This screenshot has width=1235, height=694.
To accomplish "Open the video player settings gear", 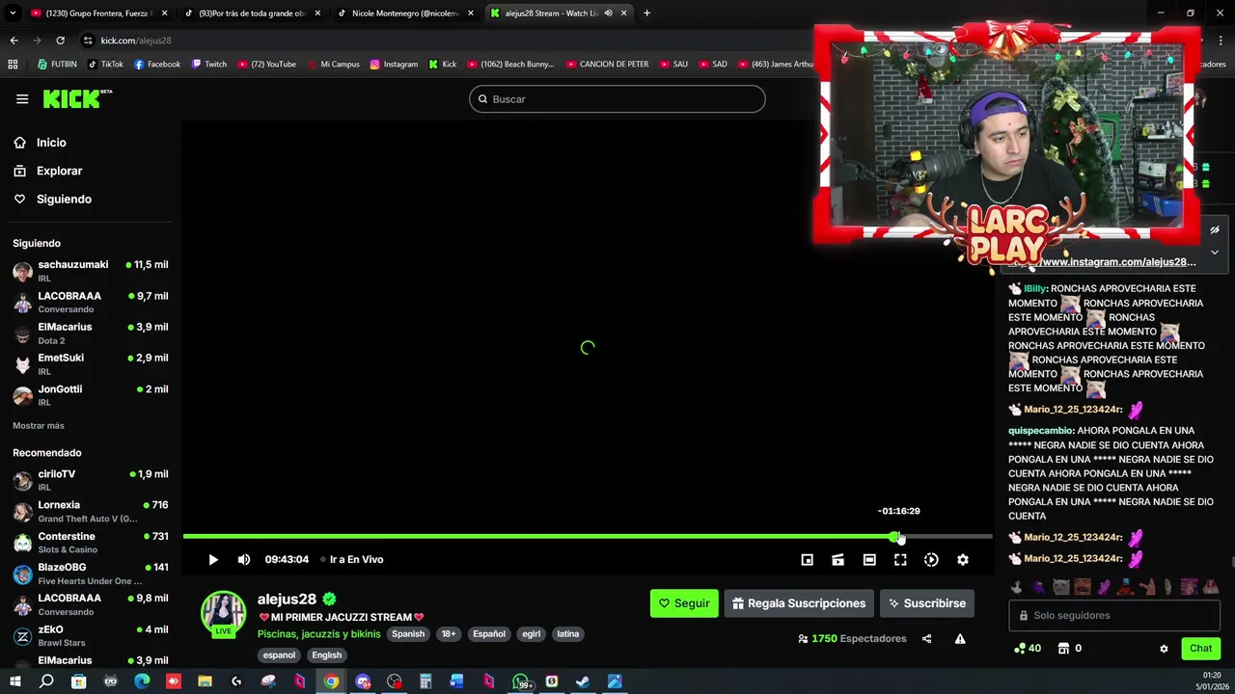I will [x=962, y=560].
